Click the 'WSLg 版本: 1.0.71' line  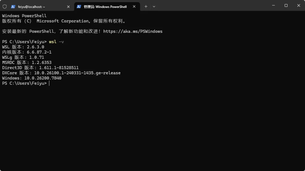pyautogui.click(x=23, y=57)
